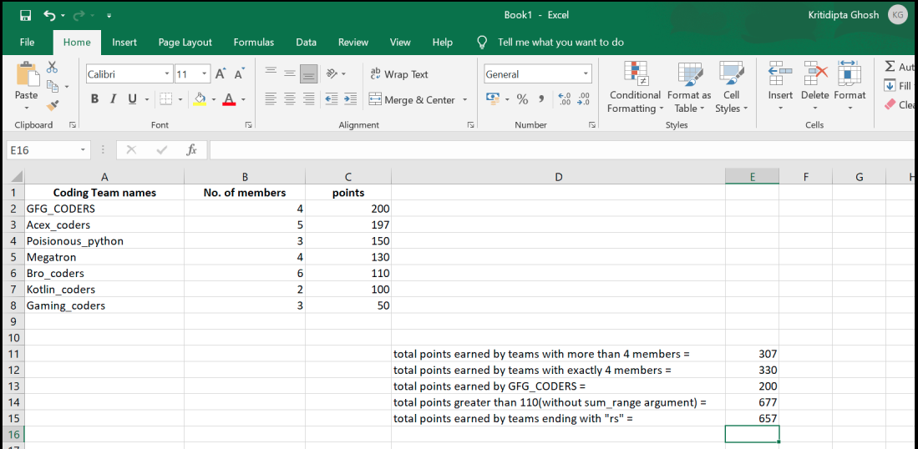Toggle Italic formatting
918x449 pixels.
click(114, 99)
